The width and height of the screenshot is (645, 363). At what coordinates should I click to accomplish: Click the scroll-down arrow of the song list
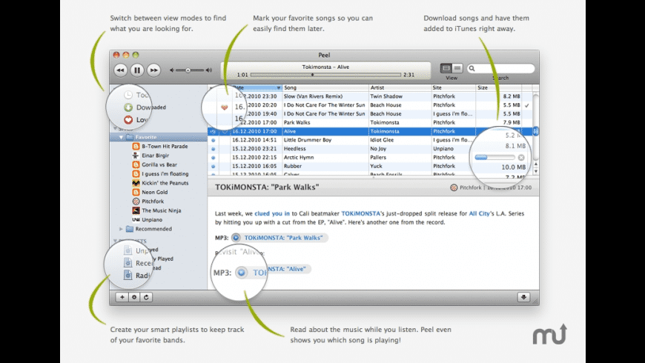535,171
